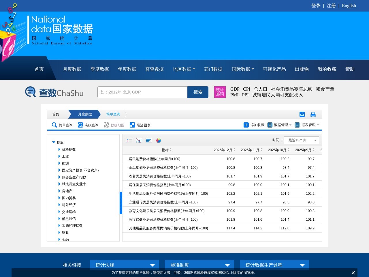
Task: Click the download data icon
Action: point(302,114)
